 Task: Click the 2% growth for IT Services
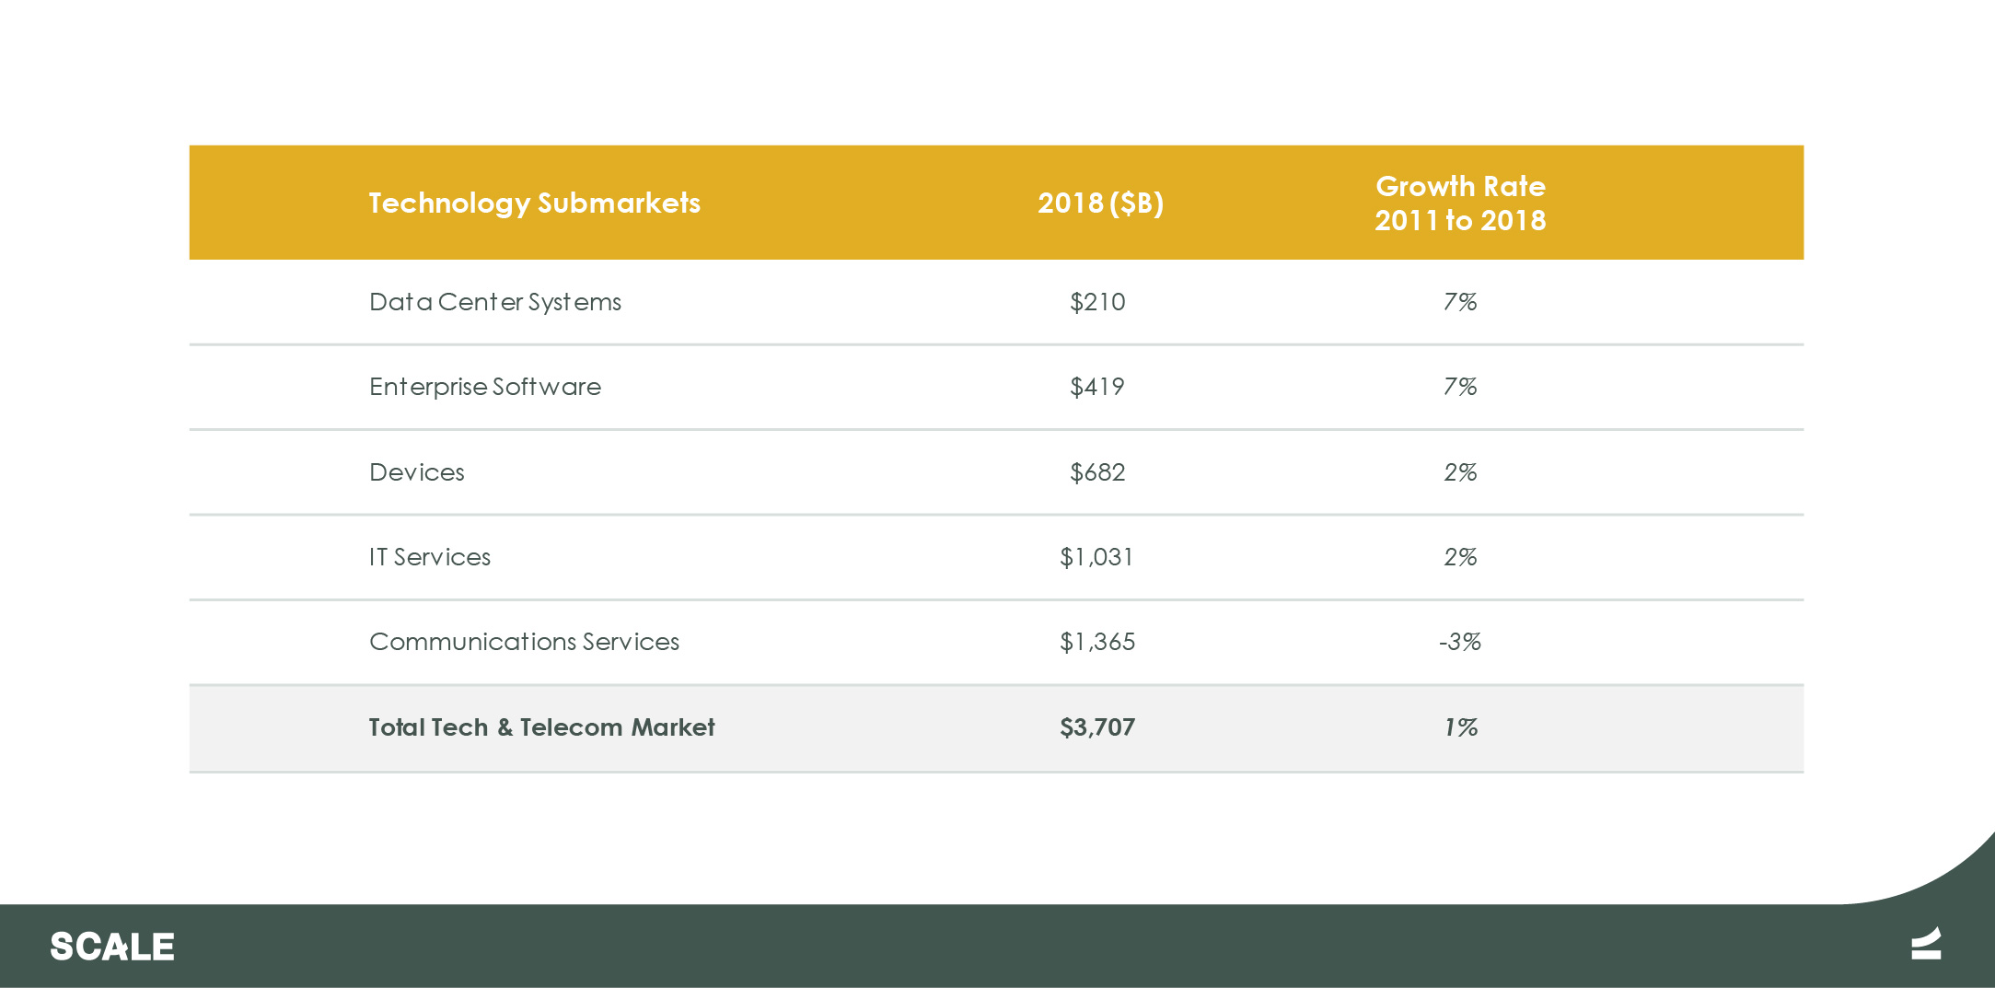(x=1460, y=557)
